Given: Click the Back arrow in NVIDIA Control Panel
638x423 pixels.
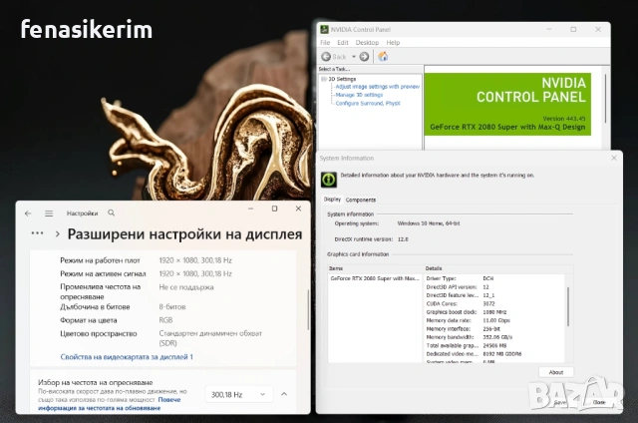Looking at the screenshot, I should point(326,57).
